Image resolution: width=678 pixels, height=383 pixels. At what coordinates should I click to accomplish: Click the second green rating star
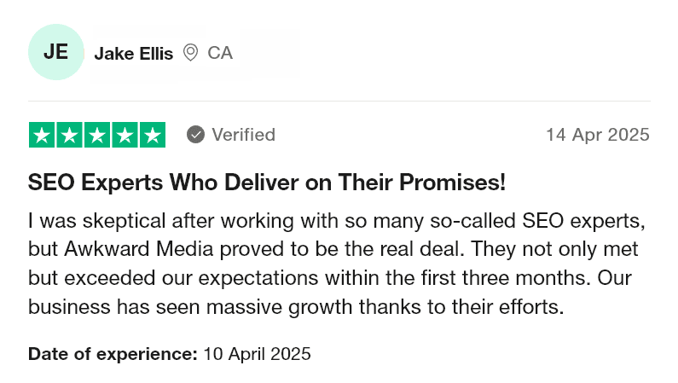tap(69, 135)
